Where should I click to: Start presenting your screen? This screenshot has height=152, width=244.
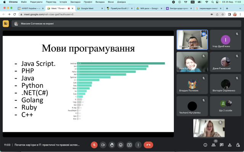click(130, 145)
